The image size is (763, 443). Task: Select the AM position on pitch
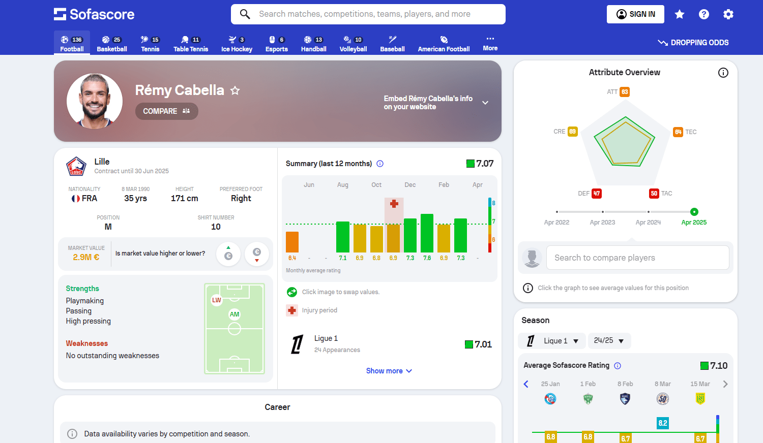click(x=234, y=314)
